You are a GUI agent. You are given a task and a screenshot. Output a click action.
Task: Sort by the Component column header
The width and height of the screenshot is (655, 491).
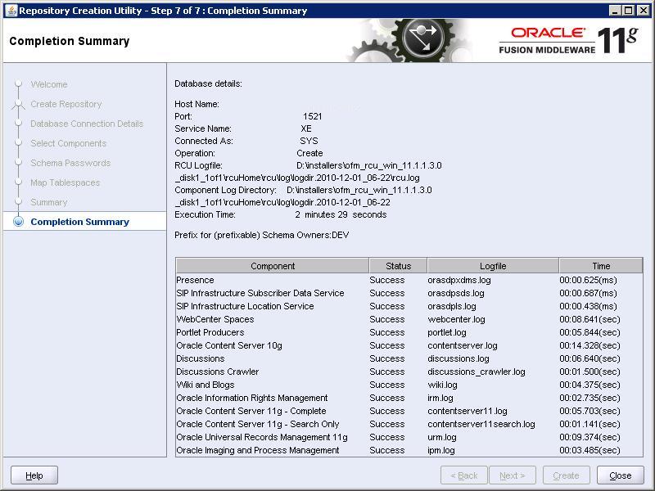point(273,266)
